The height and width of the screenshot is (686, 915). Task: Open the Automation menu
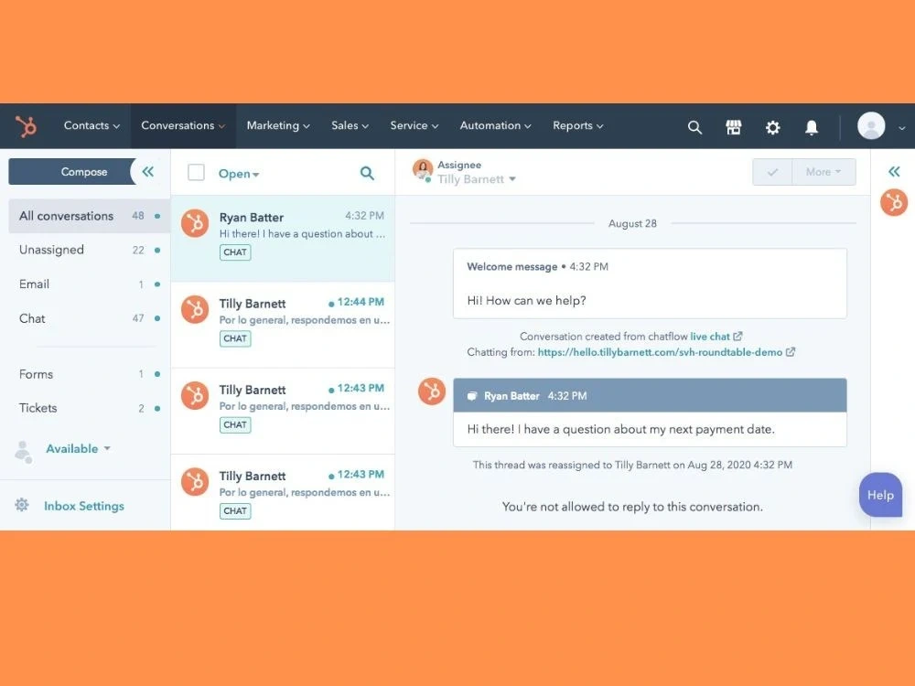(495, 125)
